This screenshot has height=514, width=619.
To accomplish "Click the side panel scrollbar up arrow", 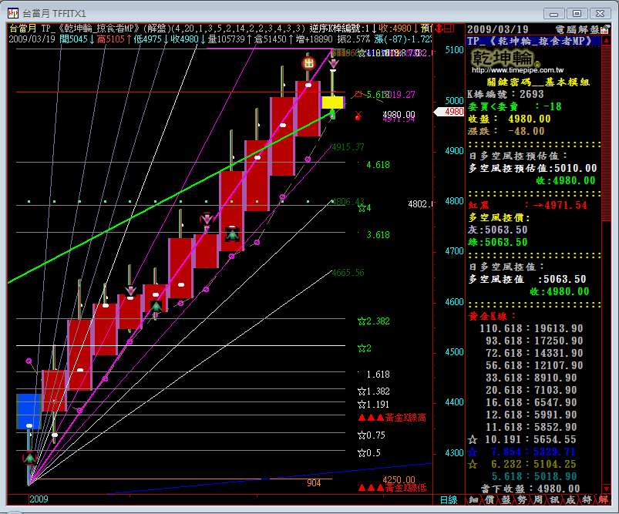I will tap(606, 41).
